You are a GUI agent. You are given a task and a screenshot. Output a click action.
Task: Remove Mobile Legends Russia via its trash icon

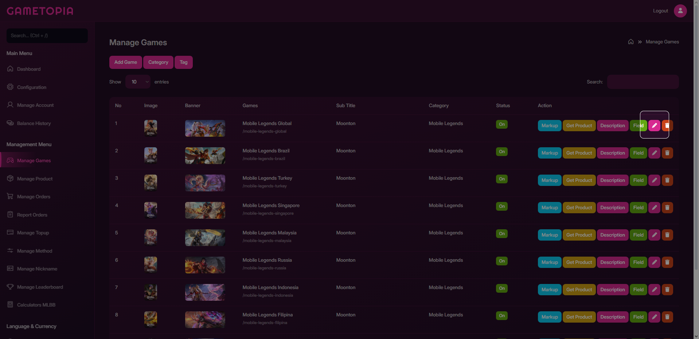(x=667, y=262)
